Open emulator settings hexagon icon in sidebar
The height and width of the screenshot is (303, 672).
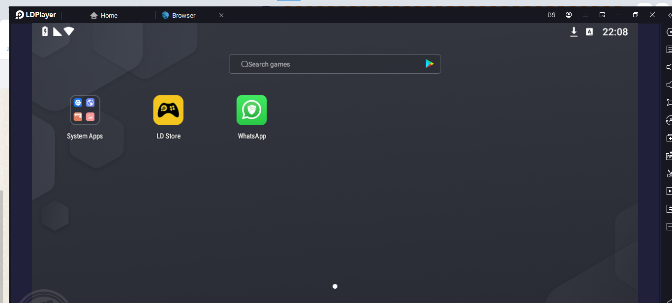(669, 32)
